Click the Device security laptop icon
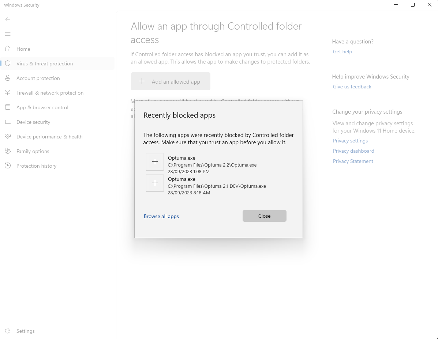438x339 pixels. coord(8,122)
